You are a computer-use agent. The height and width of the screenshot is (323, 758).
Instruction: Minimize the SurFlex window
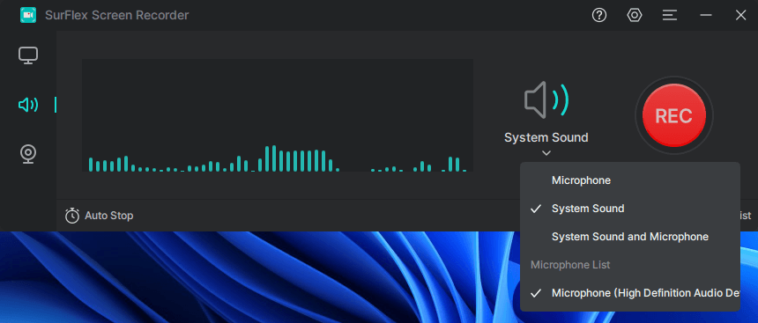[706, 16]
